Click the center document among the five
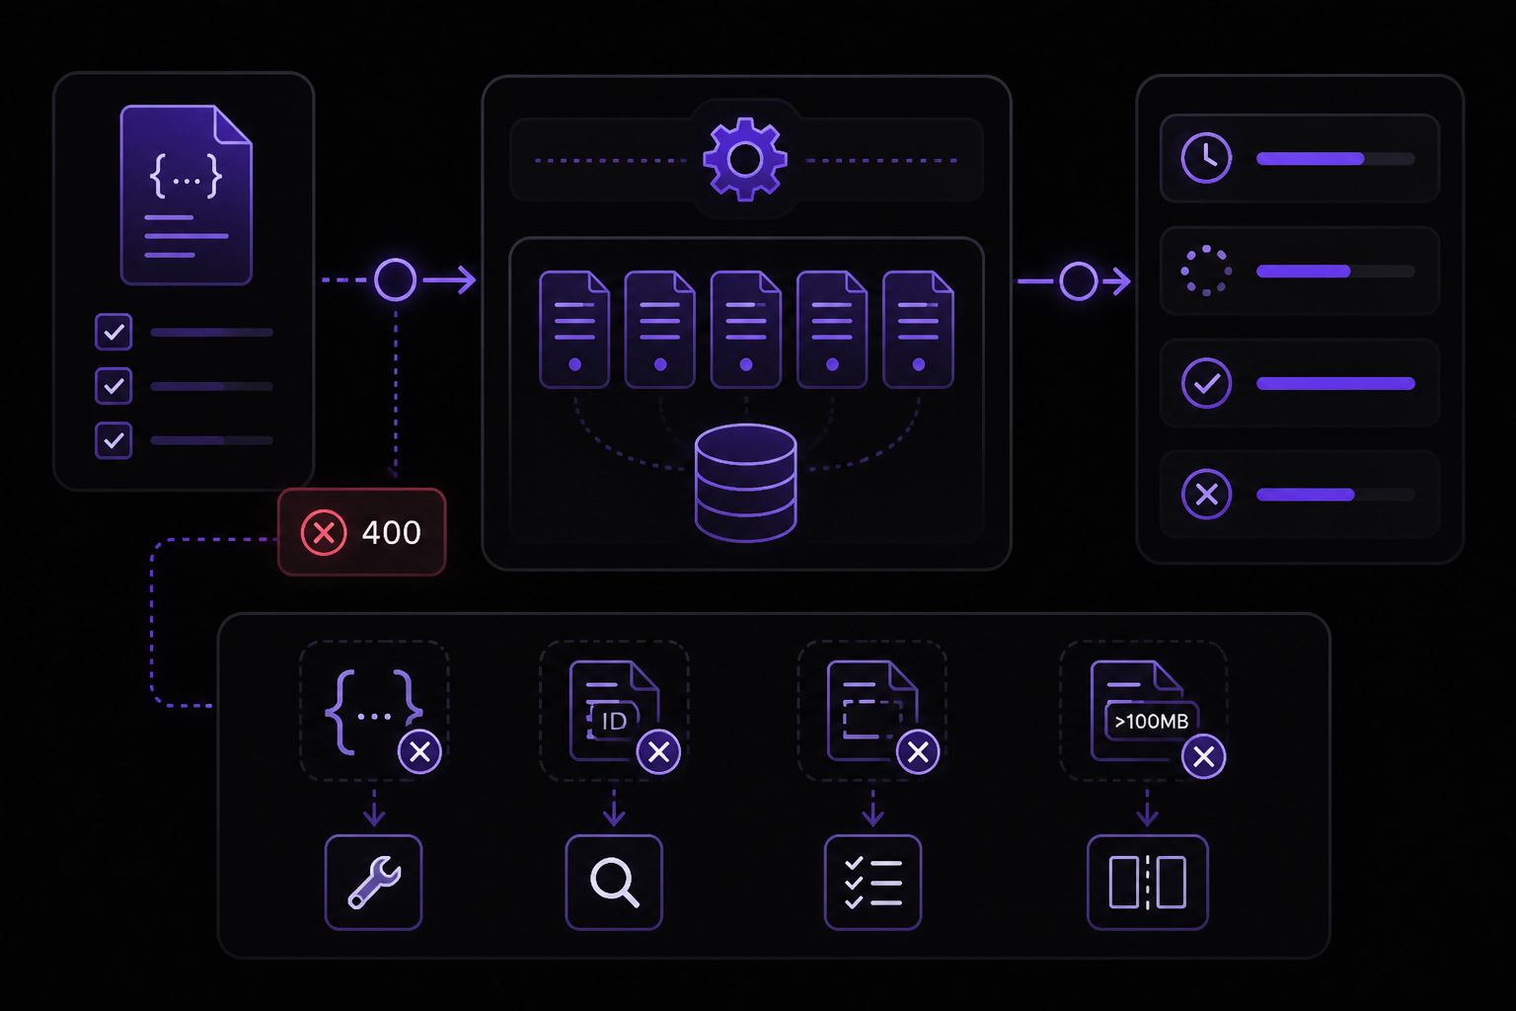The height and width of the screenshot is (1011, 1516). 746,330
